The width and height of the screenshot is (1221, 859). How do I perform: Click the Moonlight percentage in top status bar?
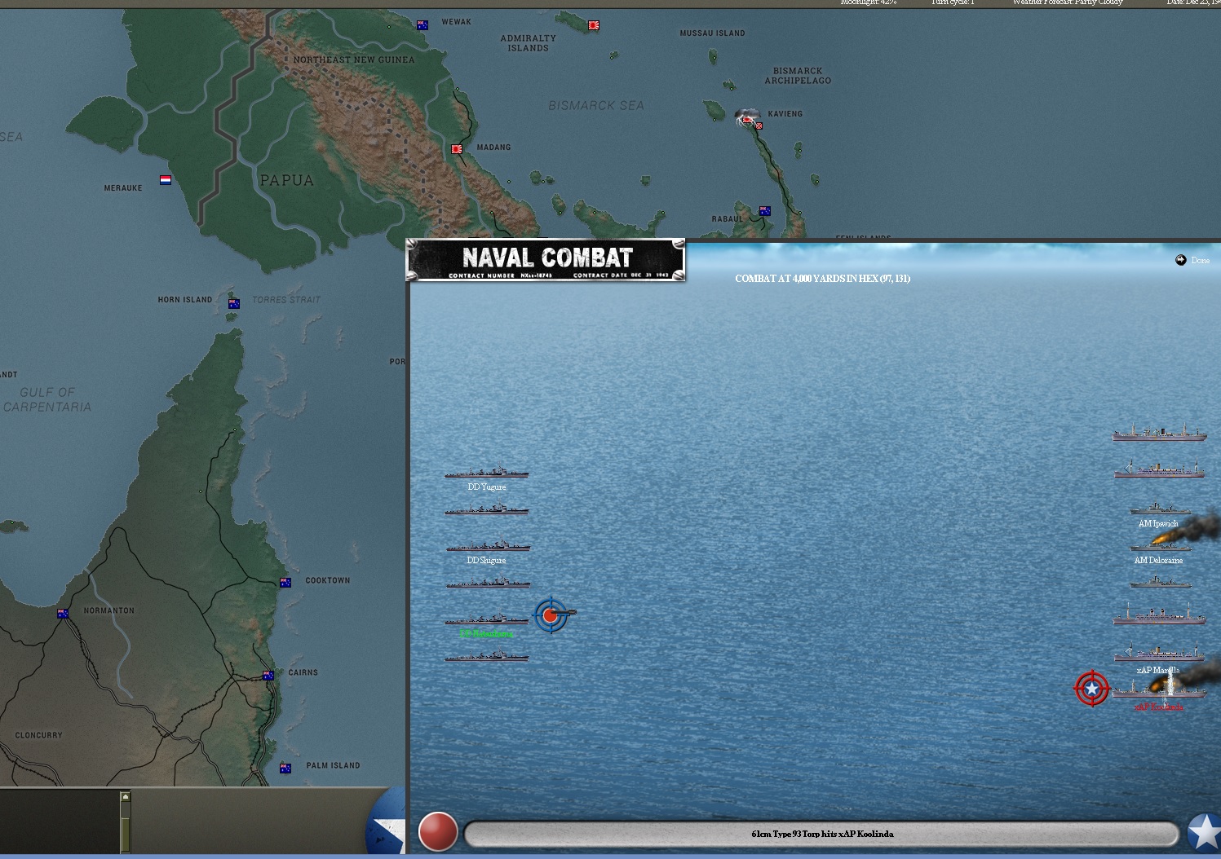[x=869, y=2]
